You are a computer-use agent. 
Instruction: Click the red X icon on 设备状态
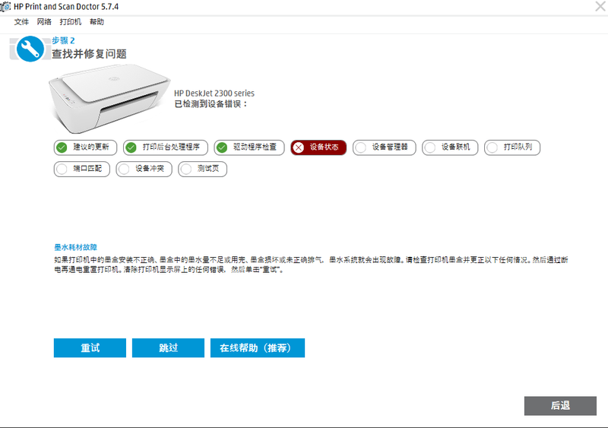pos(299,147)
